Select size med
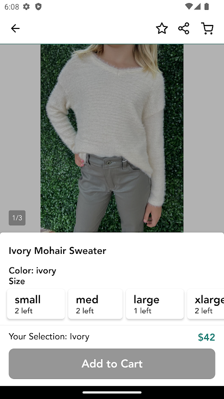224x399 pixels. coord(95,304)
